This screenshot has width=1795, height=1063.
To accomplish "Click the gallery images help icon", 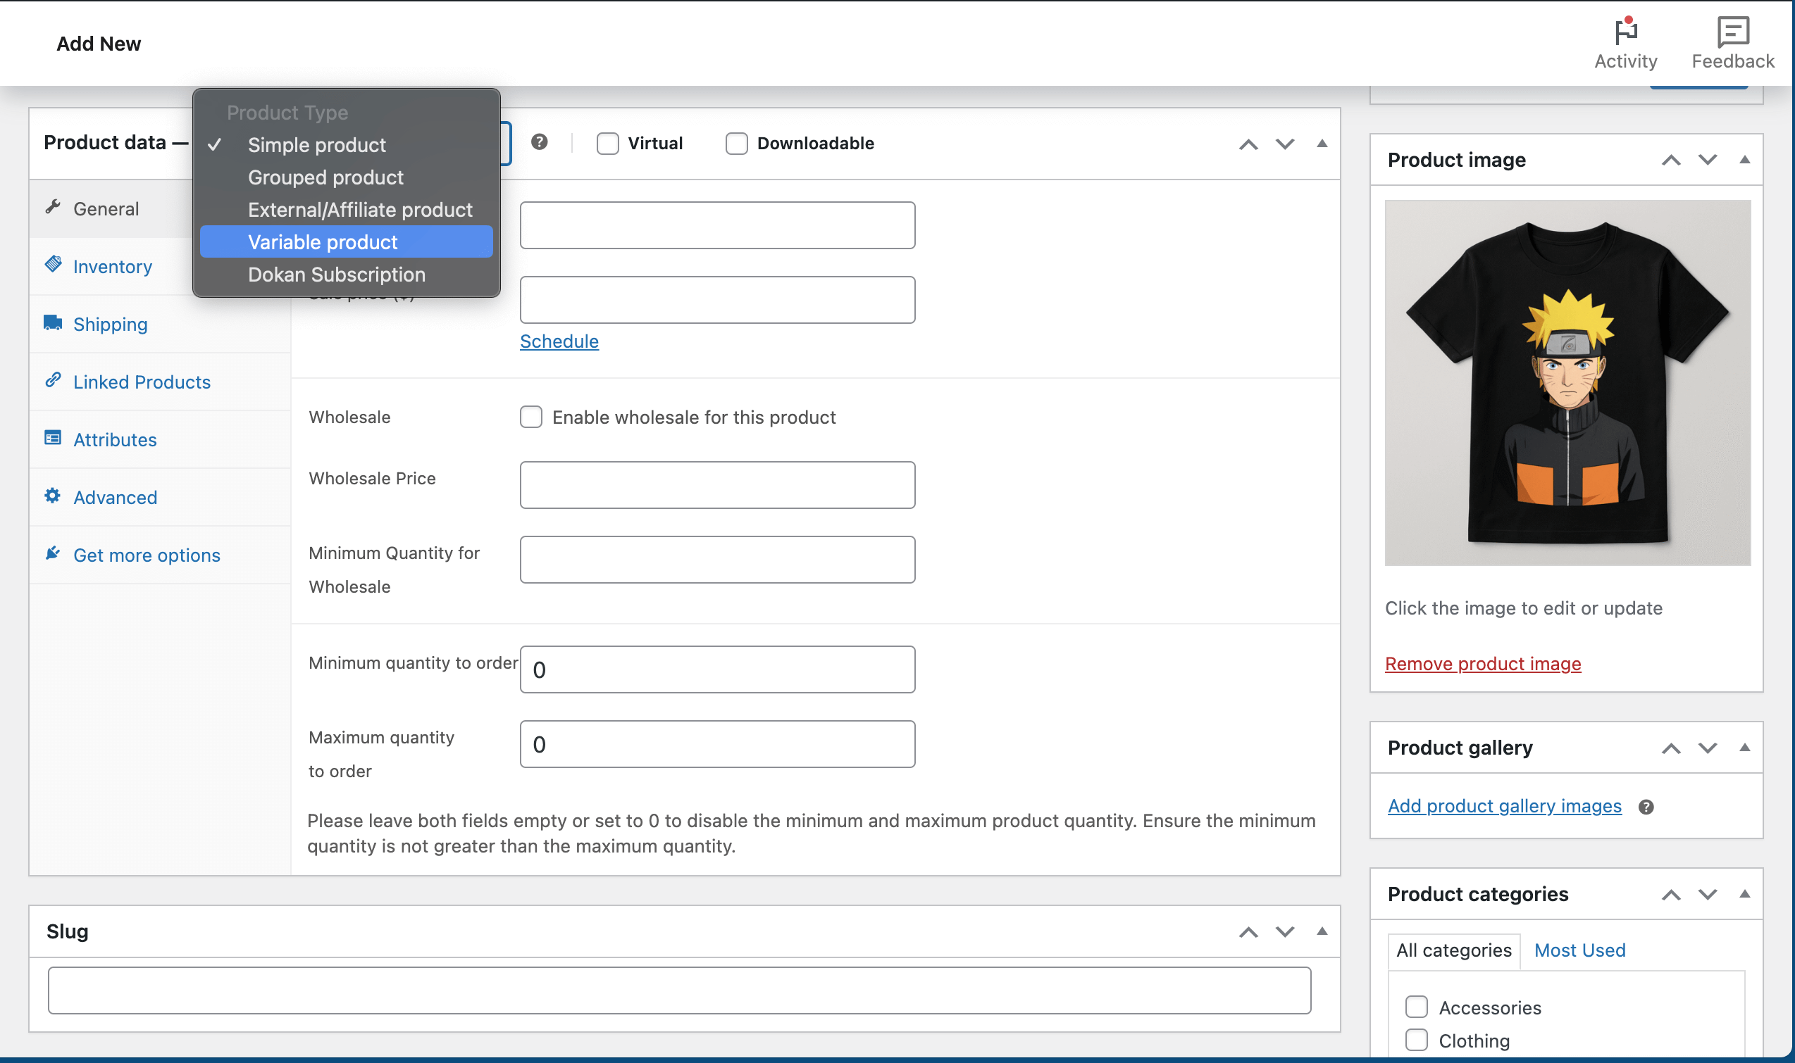I will [1646, 807].
